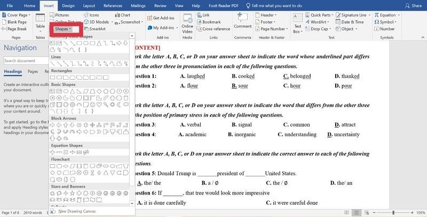427x217 pixels.
Task: Click the Search document field
Action: tap(26, 60)
